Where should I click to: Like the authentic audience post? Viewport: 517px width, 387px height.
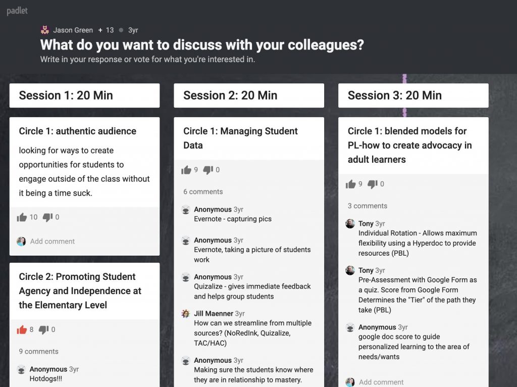tap(22, 217)
